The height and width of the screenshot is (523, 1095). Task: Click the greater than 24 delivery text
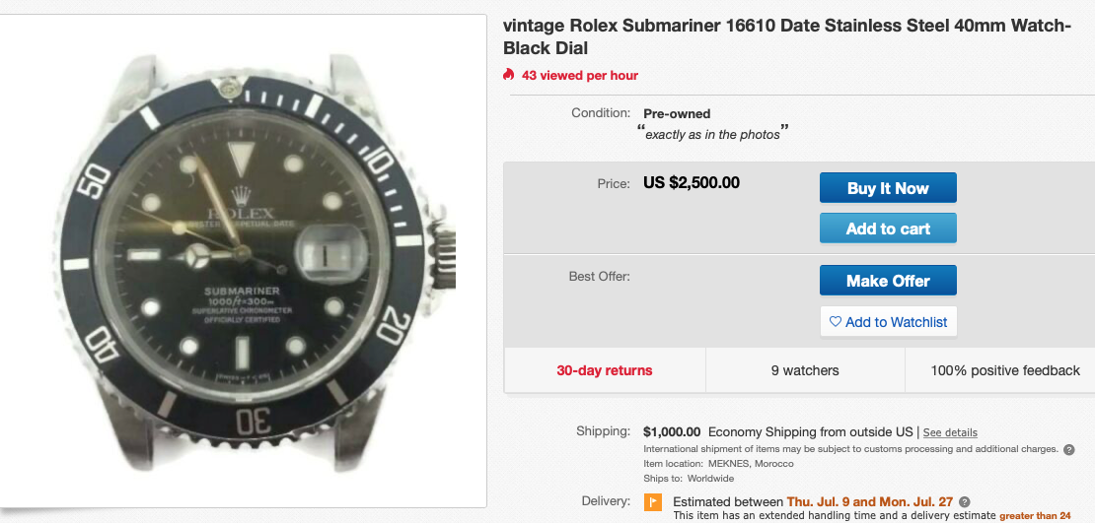click(x=1035, y=515)
